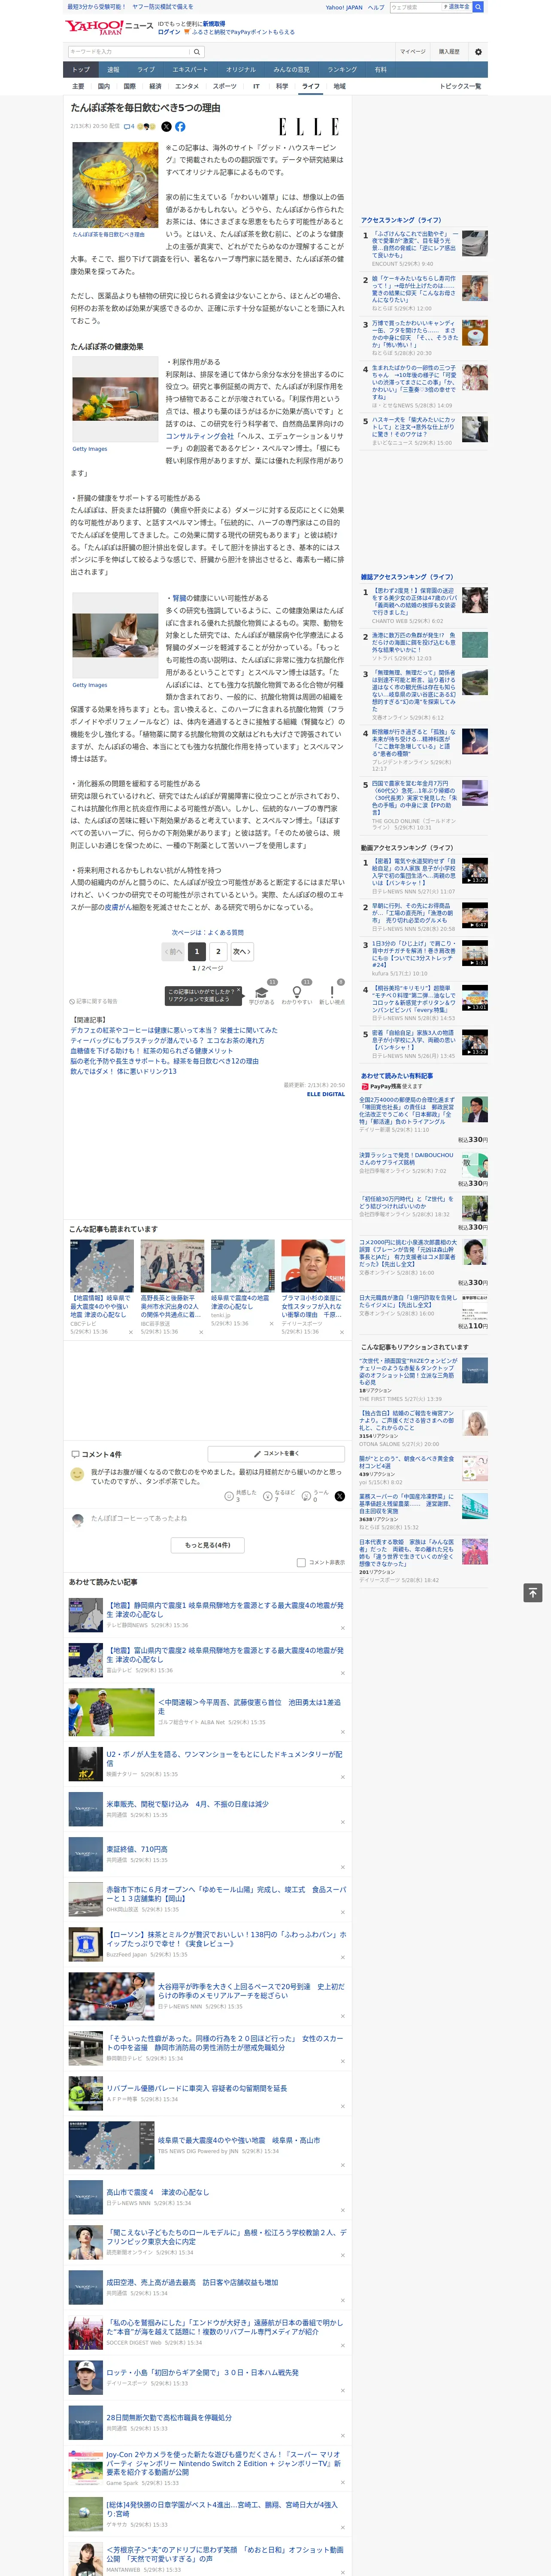Click the ELLE logo in the article header
The width and height of the screenshot is (551, 2576).
click(x=308, y=127)
